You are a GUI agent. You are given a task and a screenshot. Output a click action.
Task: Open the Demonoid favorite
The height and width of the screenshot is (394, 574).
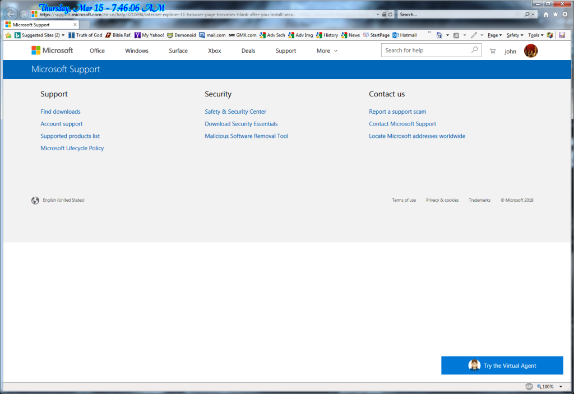(x=181, y=35)
